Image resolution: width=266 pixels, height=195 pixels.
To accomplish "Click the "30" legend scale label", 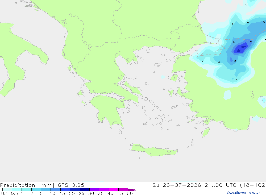I will [x=91, y=193].
